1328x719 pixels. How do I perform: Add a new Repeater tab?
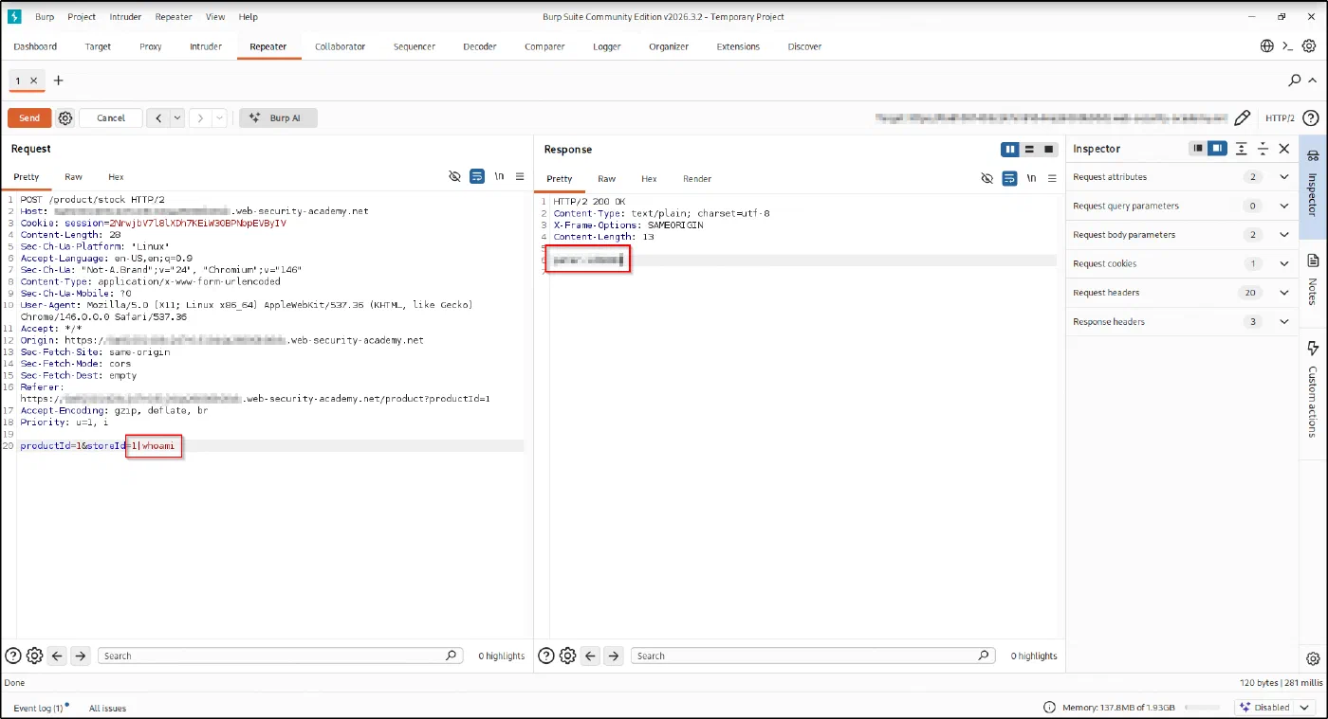pyautogui.click(x=58, y=81)
